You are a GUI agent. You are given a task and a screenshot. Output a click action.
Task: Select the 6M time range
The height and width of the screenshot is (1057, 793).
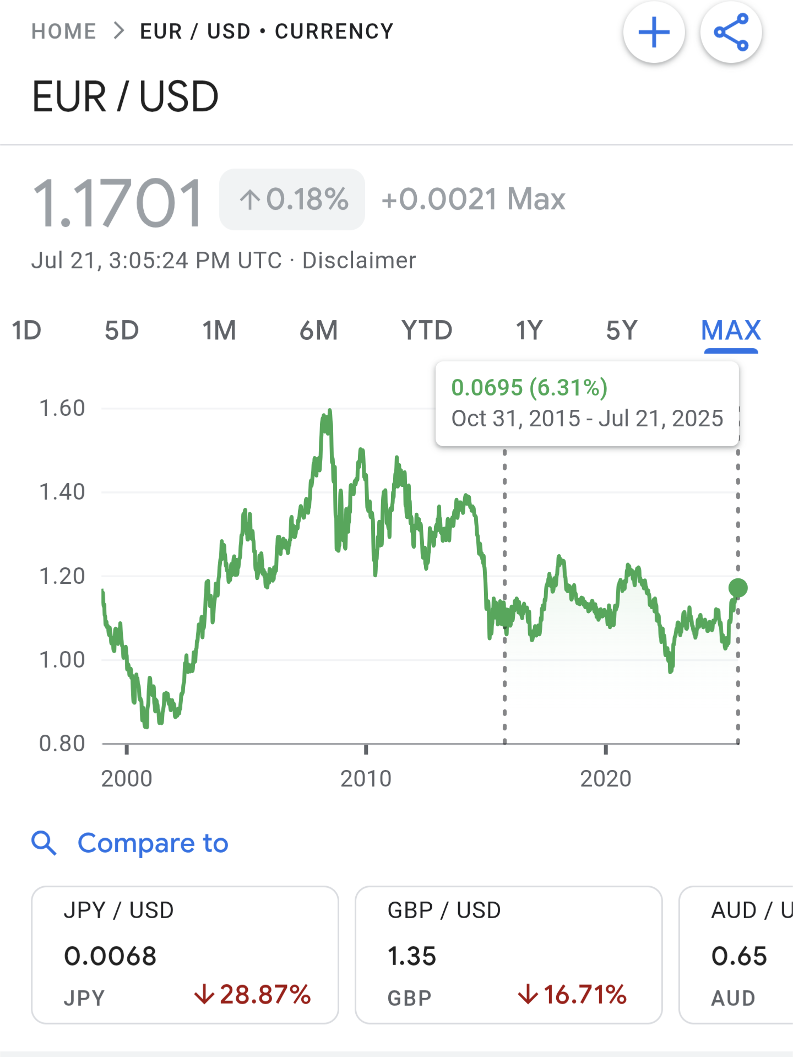318,330
